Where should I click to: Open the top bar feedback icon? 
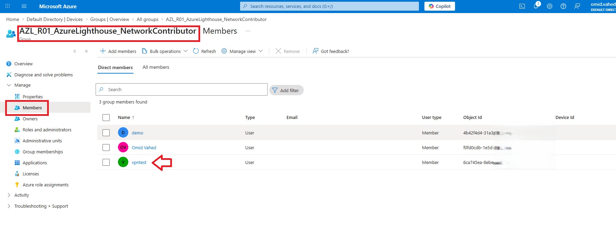pos(577,6)
